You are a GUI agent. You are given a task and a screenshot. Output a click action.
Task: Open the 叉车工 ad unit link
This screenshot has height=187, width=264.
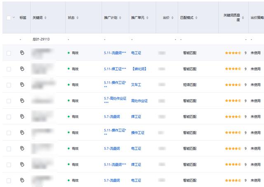click(x=136, y=85)
